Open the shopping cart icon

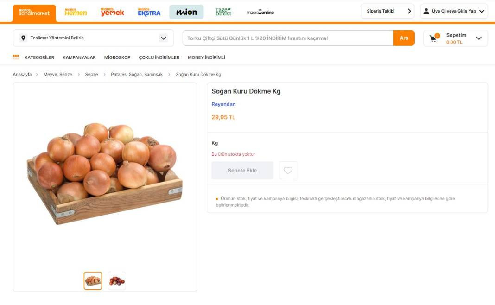433,38
